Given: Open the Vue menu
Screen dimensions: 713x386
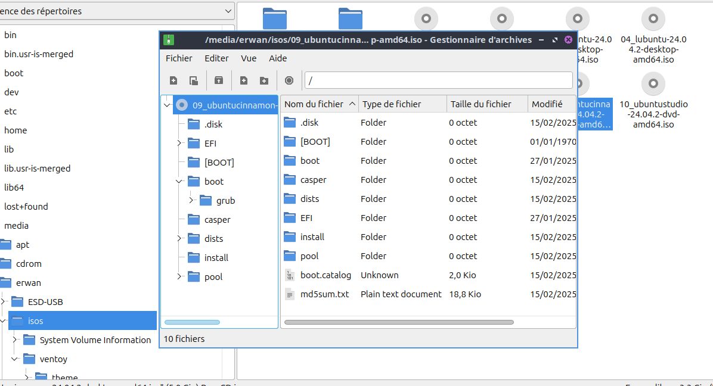Looking at the screenshot, I should (249, 58).
